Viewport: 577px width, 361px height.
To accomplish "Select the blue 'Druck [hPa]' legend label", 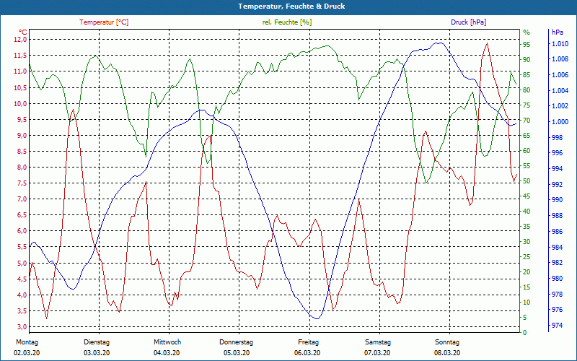I will click(x=468, y=22).
